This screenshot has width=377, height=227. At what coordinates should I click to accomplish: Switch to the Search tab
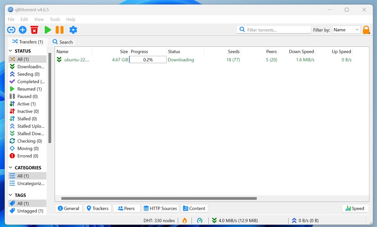click(x=62, y=42)
